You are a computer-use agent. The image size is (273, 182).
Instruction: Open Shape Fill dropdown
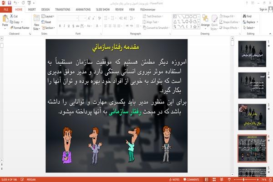click(x=227, y=16)
